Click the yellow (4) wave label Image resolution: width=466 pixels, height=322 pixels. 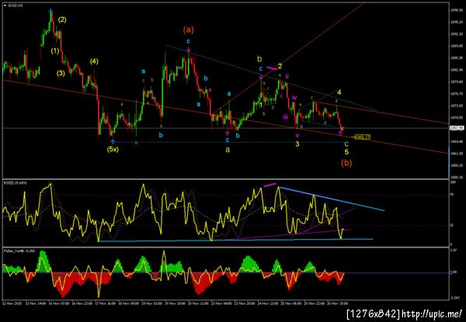(x=94, y=61)
